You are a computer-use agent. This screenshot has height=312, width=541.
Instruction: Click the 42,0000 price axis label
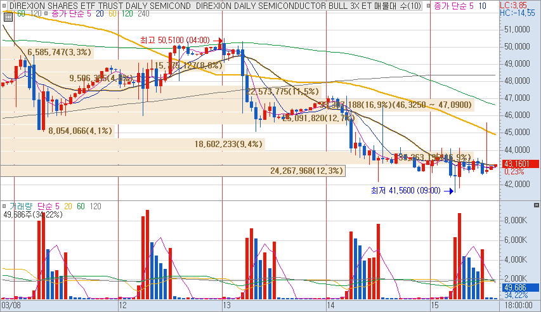point(517,184)
